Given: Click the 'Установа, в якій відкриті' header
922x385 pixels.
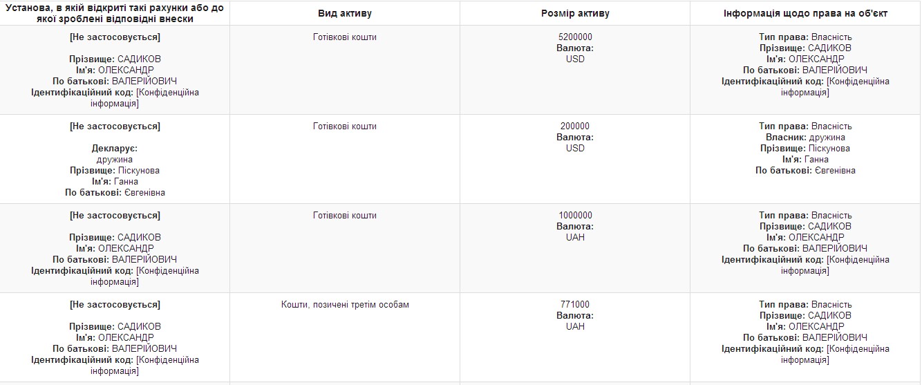Looking at the screenshot, I should (x=115, y=13).
